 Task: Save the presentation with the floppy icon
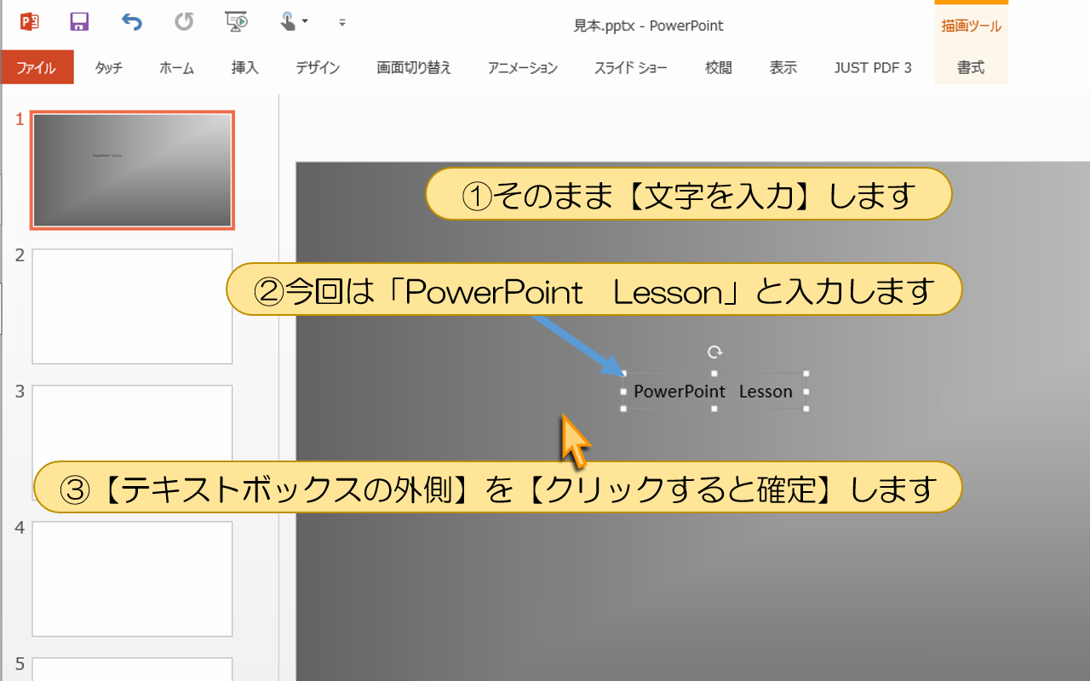79,21
